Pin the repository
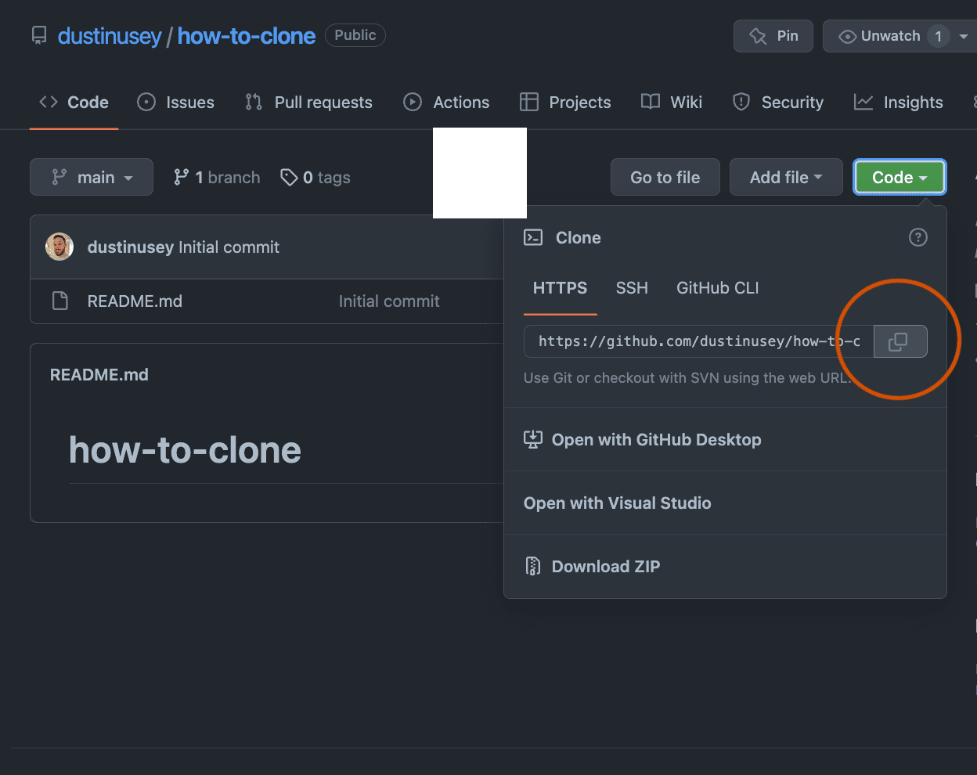Viewport: 977px width, 775px height. coord(773,35)
